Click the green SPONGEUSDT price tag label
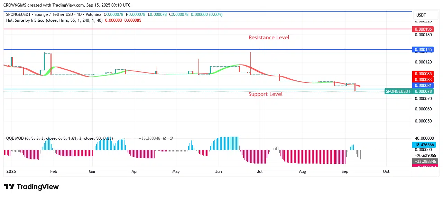 [x=398, y=91]
